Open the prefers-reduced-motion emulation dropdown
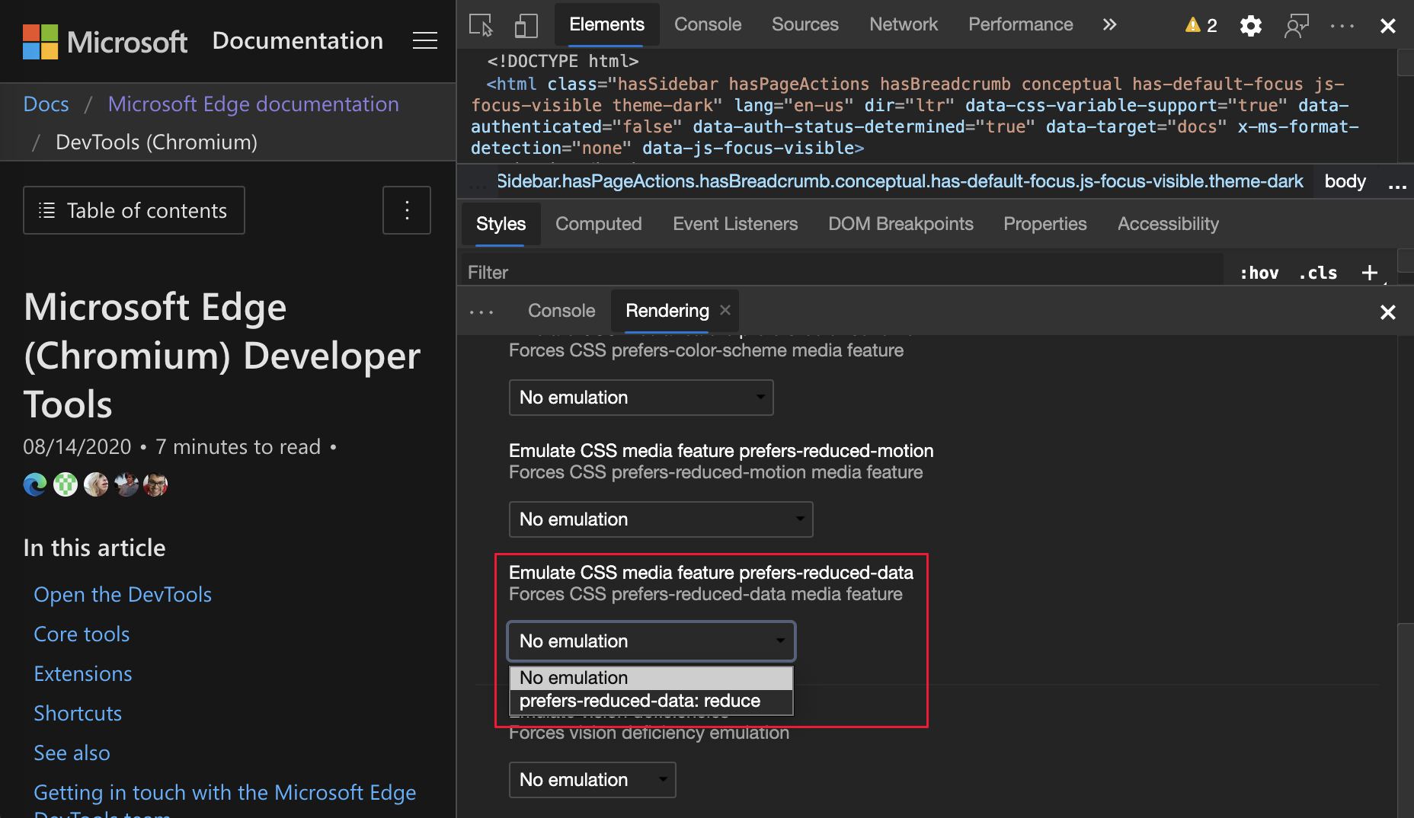 coord(661,519)
